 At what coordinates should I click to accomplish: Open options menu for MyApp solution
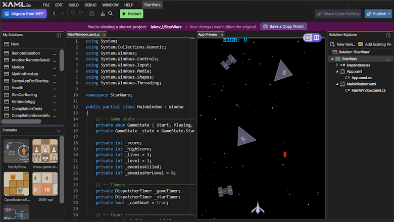(54, 68)
